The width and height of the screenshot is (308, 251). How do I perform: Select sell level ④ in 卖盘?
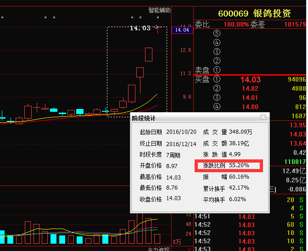pos(217,42)
